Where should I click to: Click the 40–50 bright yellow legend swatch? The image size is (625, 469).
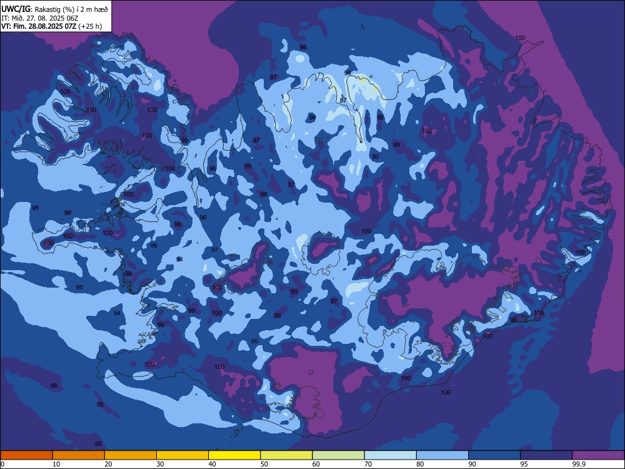click(234, 455)
